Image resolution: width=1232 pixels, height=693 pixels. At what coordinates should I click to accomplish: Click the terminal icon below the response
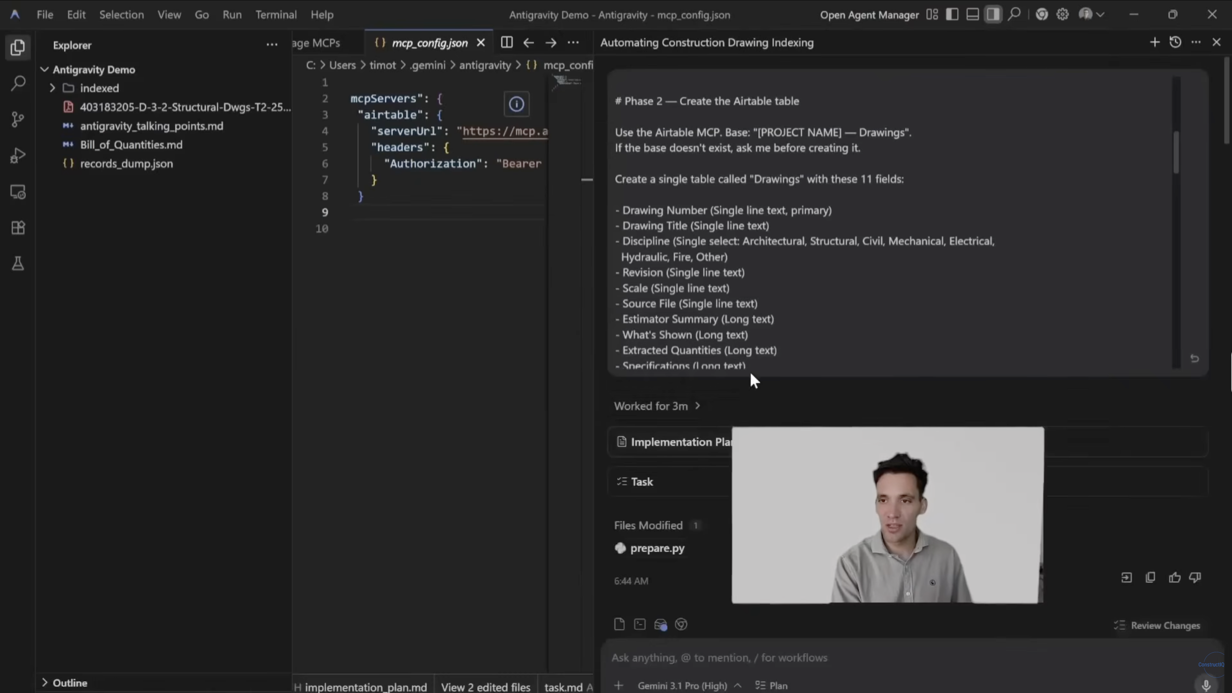click(639, 624)
